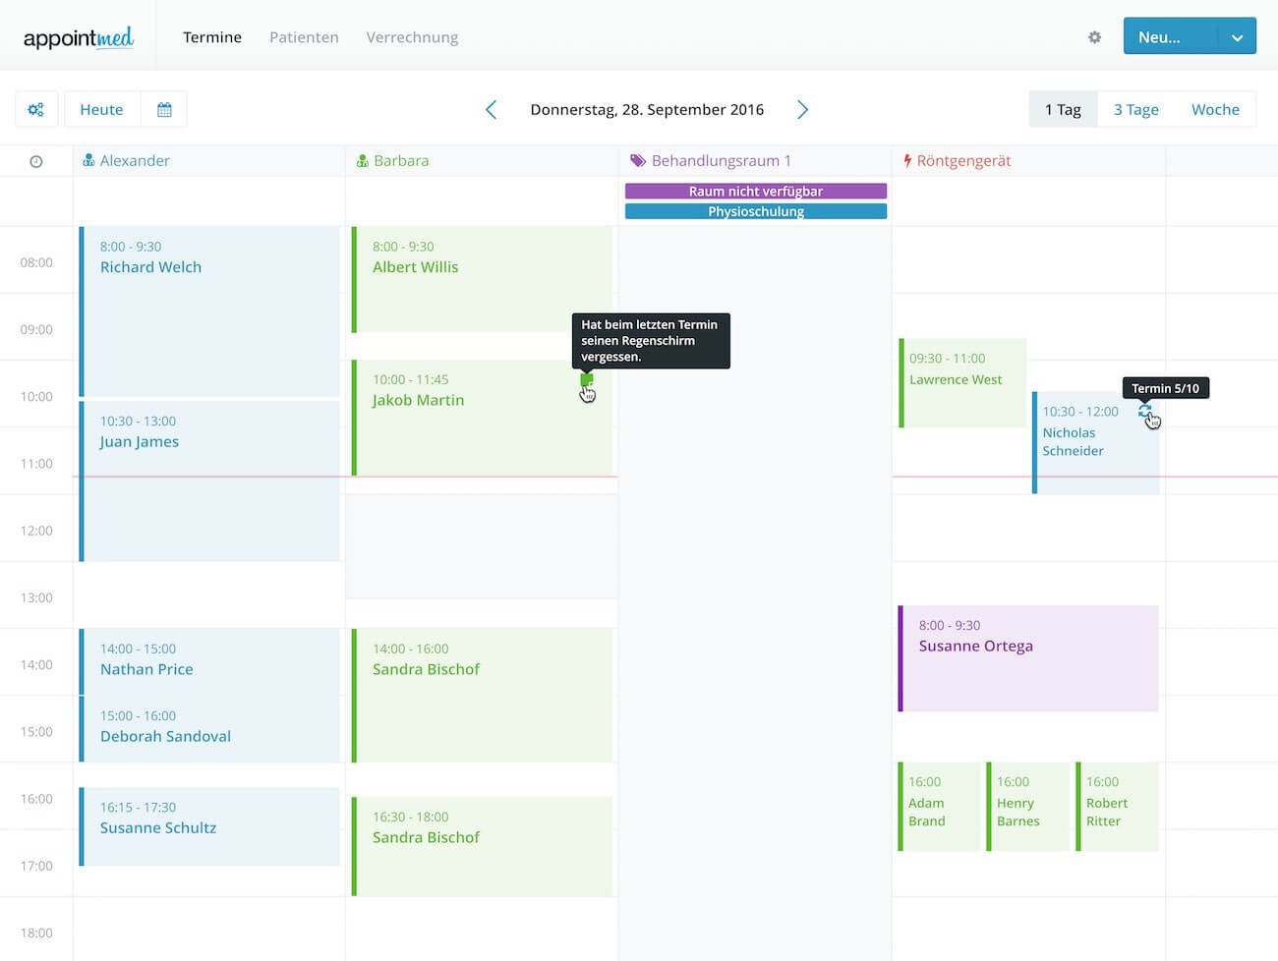Open Robert Ritter 16:00 appointment
The height and width of the screenshot is (961, 1278).
1118,807
